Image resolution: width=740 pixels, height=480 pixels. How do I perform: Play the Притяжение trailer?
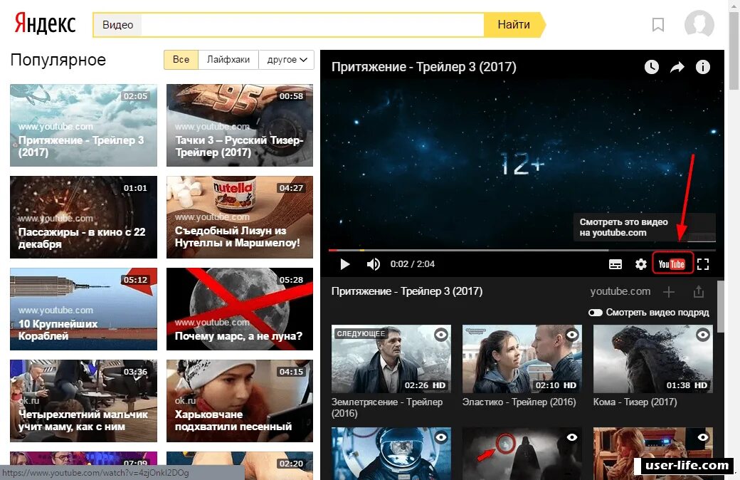(x=345, y=264)
